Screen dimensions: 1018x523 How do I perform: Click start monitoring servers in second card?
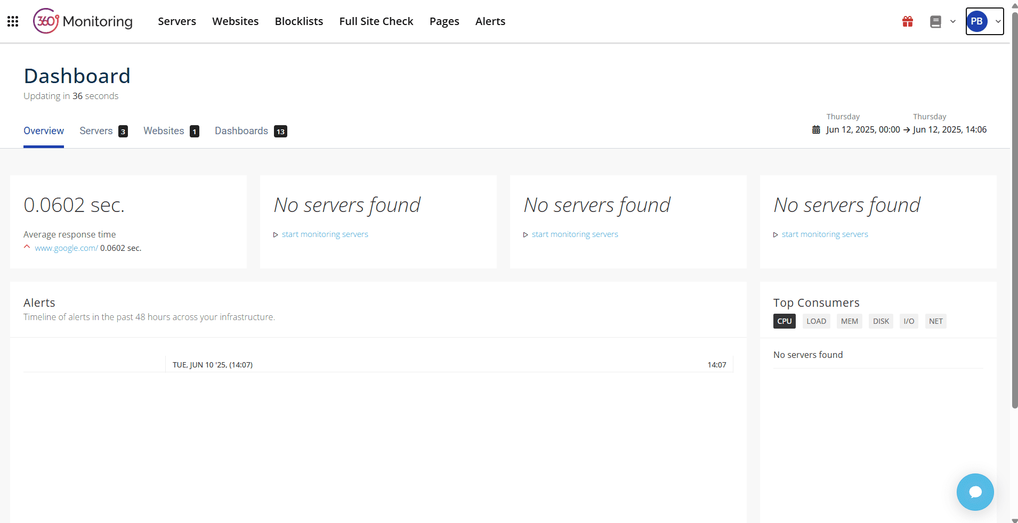pyautogui.click(x=325, y=234)
